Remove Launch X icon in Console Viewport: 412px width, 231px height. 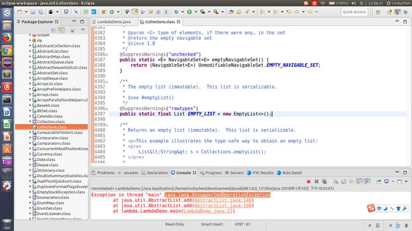pos(317,182)
